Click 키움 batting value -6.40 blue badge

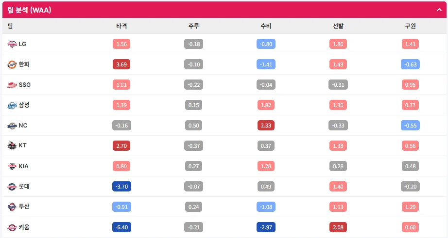click(x=121, y=227)
